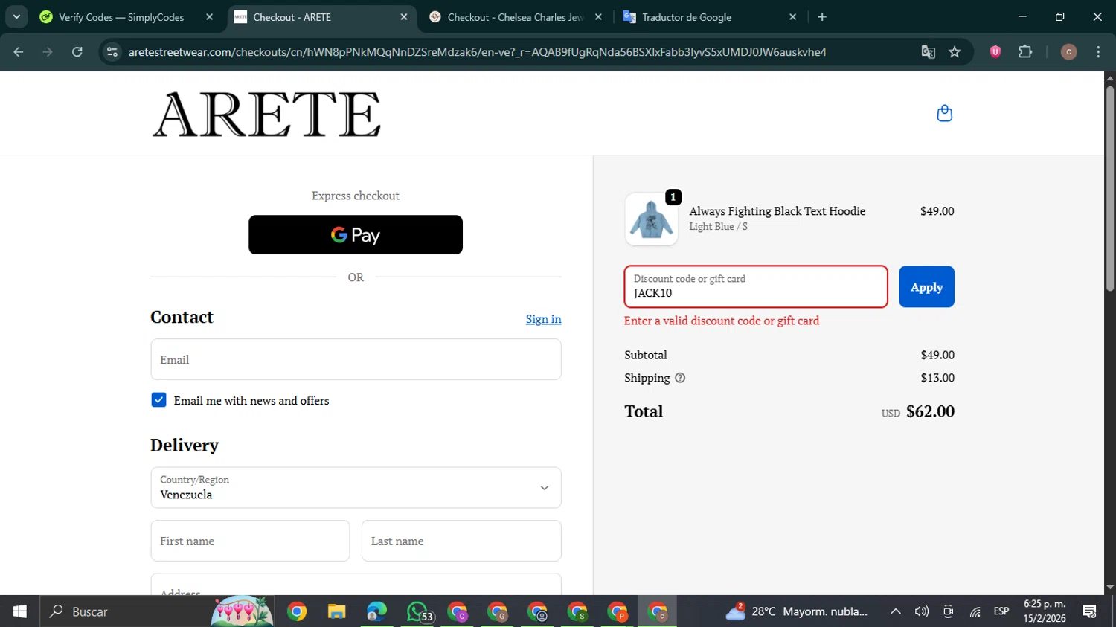Click the First name field
Screen dimensions: 1116x627
(250, 541)
